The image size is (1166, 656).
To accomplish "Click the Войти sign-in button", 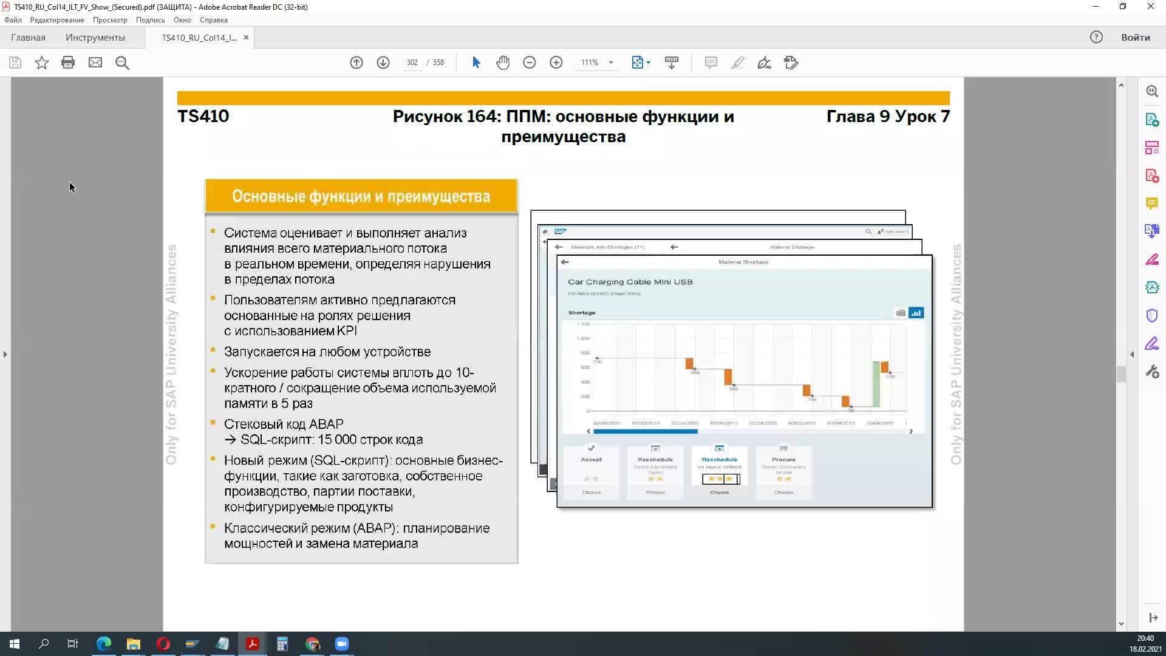I will [x=1136, y=38].
